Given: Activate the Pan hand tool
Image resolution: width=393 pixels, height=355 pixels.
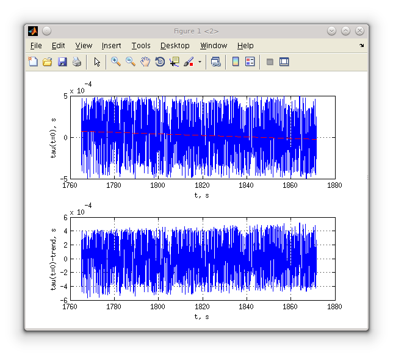Looking at the screenshot, I should click(x=145, y=62).
